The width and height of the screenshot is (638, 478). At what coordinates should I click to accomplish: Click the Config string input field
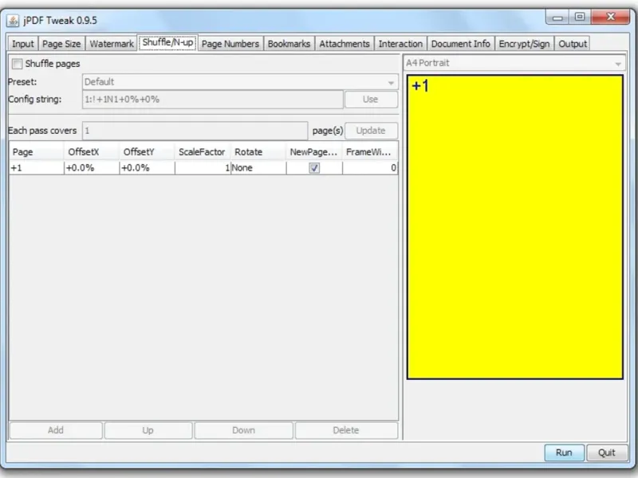point(212,100)
